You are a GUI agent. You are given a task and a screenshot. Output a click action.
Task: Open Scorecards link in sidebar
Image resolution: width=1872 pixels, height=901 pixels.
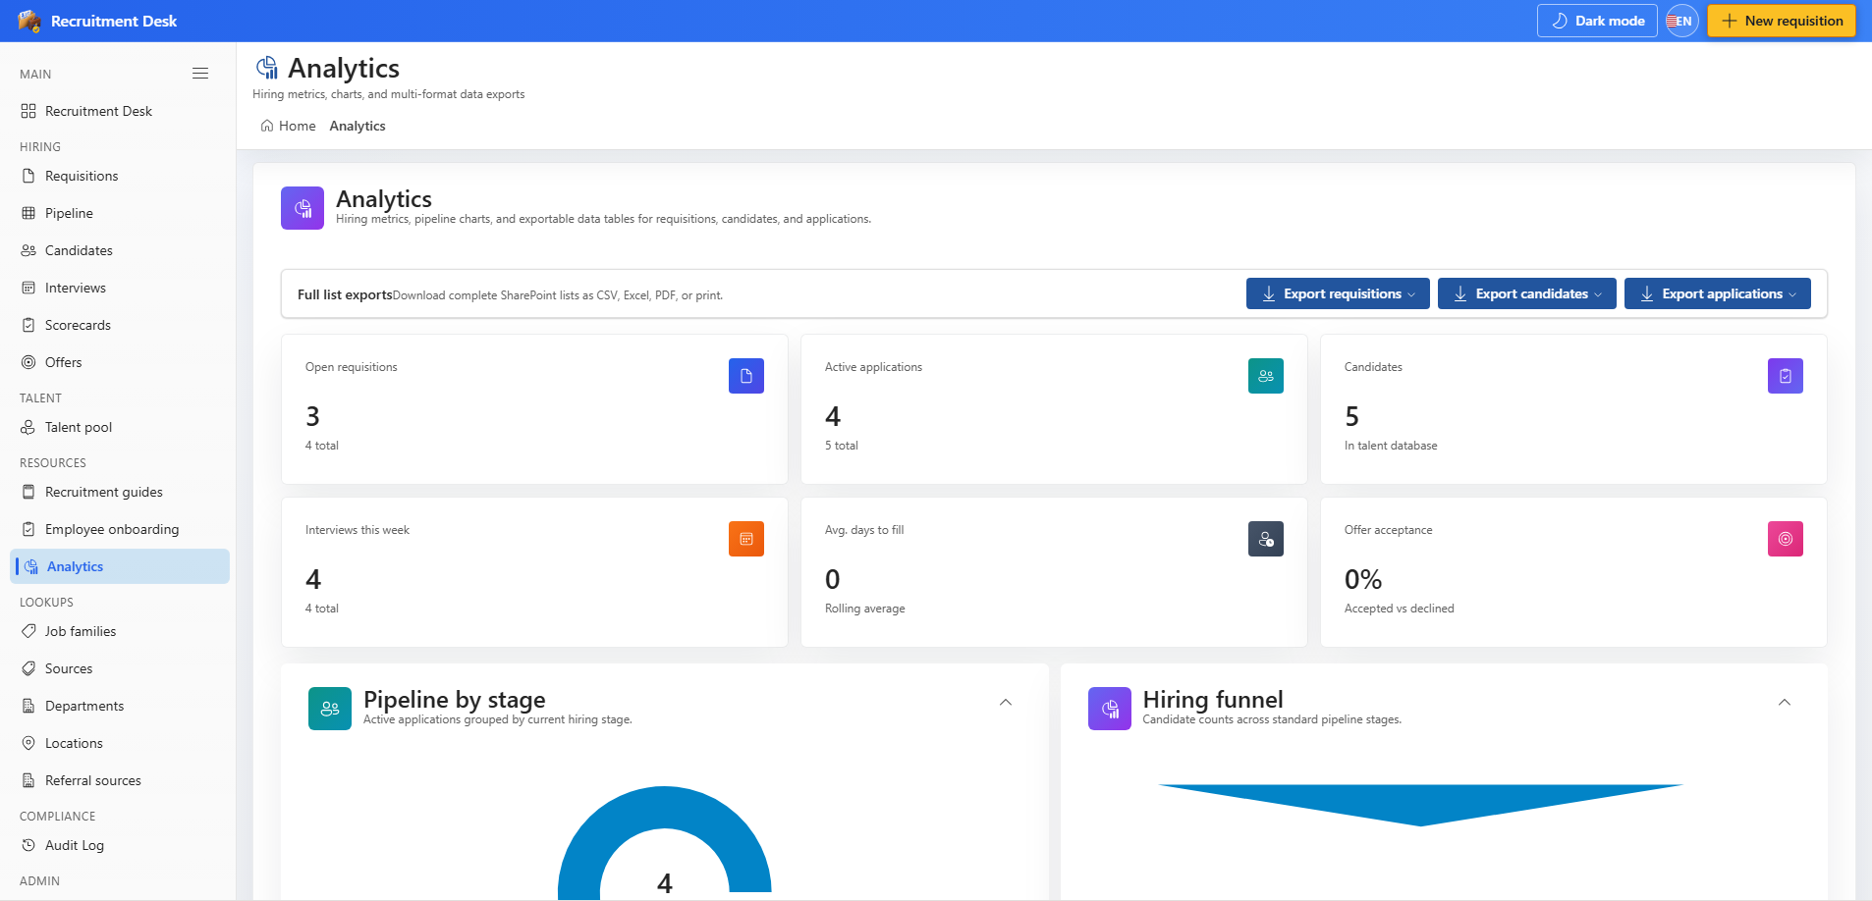click(x=120, y=325)
